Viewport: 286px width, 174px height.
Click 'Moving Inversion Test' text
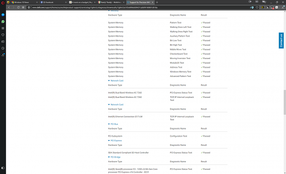click(180, 59)
